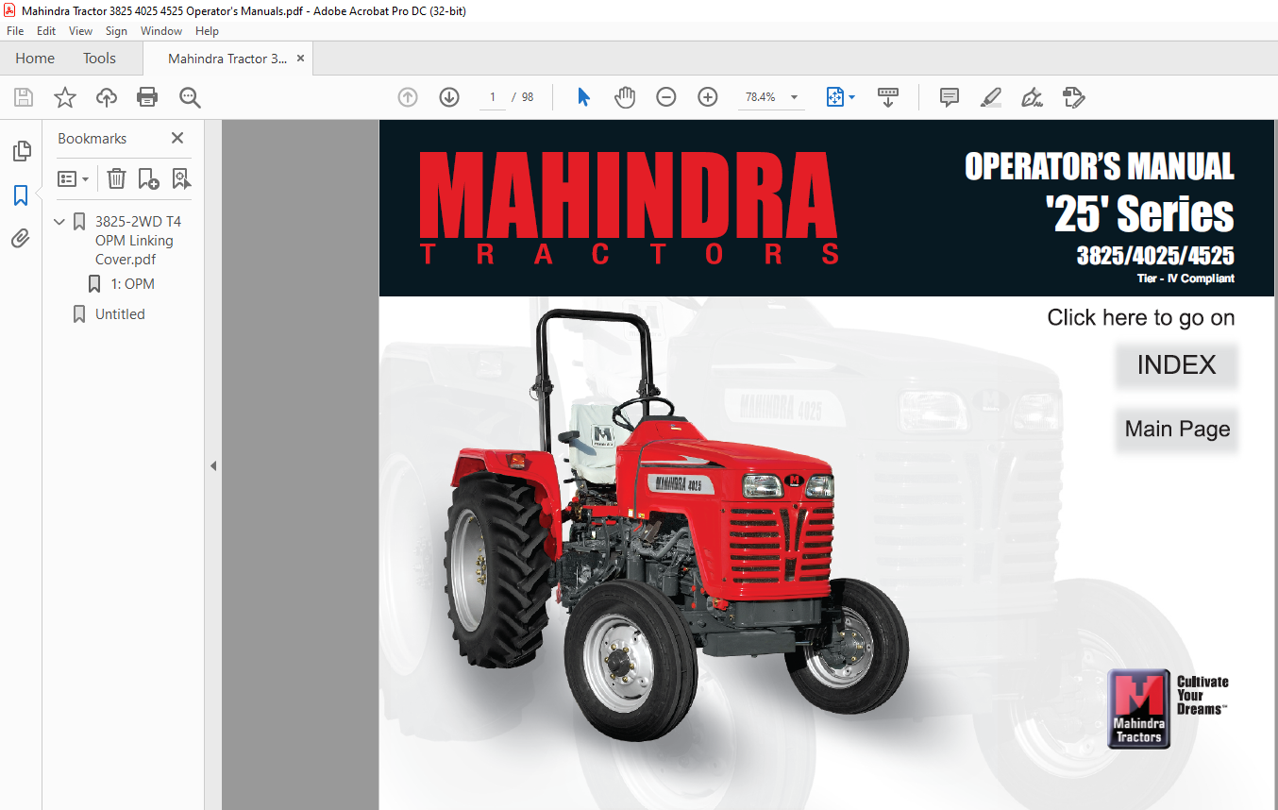
Task: Delete selected bookmark with trash icon
Action: click(x=116, y=178)
